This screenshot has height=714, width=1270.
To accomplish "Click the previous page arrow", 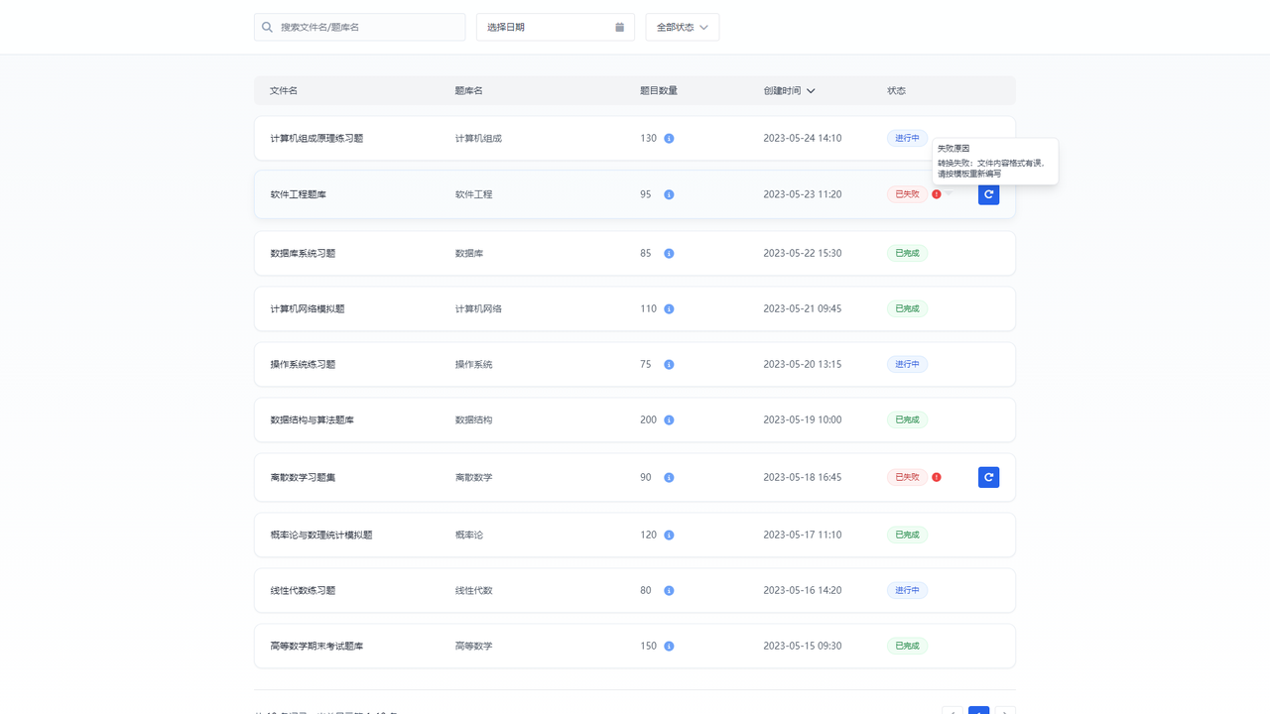I will click(x=952, y=712).
